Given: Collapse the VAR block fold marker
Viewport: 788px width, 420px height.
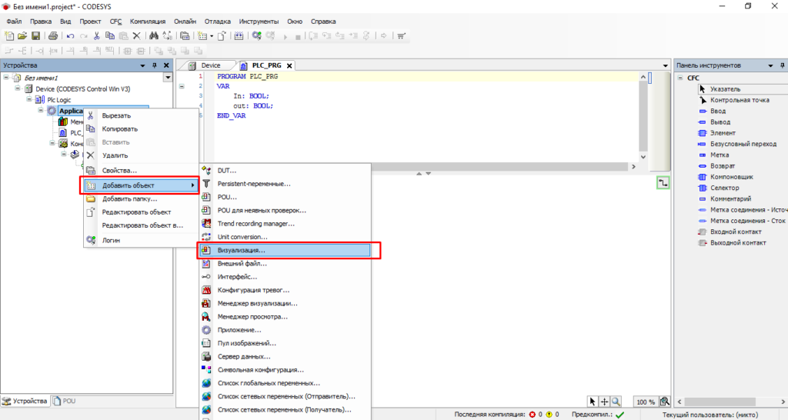Looking at the screenshot, I should pos(182,86).
